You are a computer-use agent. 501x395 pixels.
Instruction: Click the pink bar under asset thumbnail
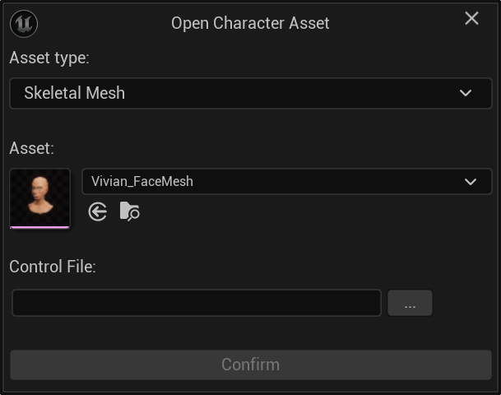point(39,226)
